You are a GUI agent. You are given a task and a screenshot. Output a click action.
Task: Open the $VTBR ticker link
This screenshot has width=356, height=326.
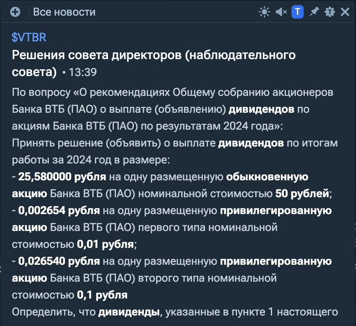click(29, 38)
